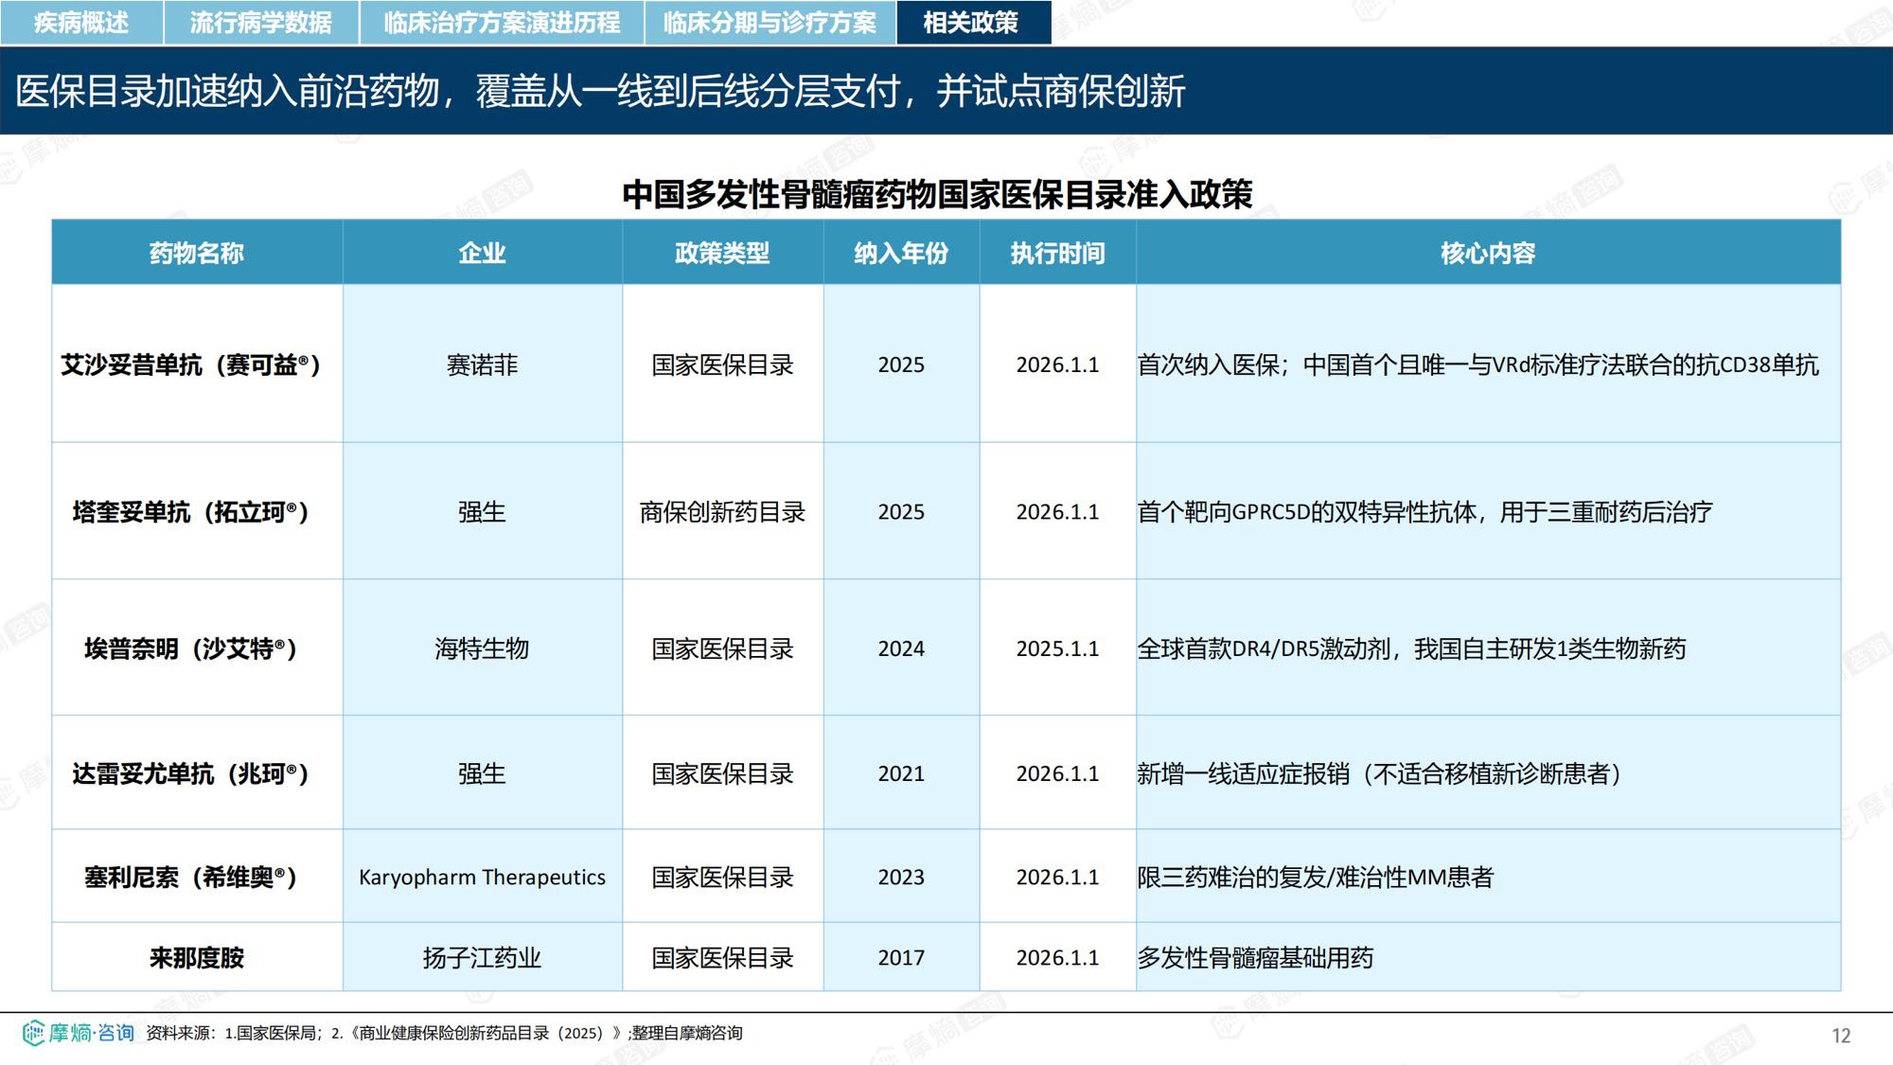
Task: Select the 艾沙妥昔单抗（赛可益®） drug cell
Action: 197,364
